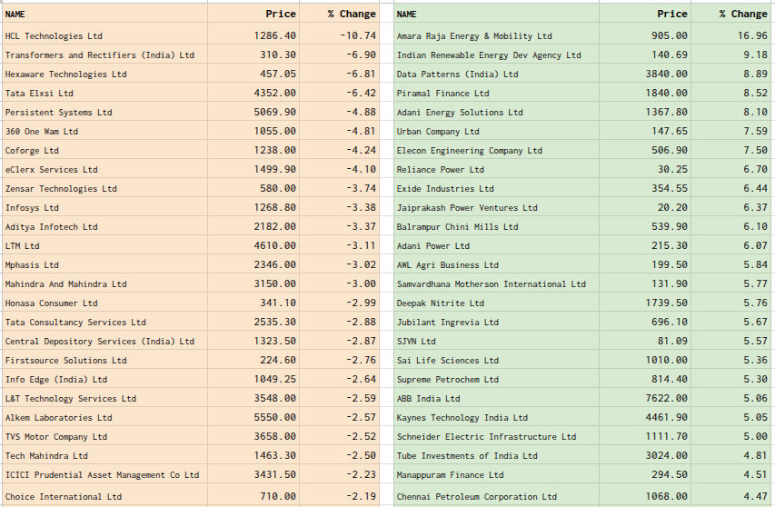Screen dimensions: 775x507
Task: Click Indian Renewable Energy Dev Agency Ltd
Action: pyautogui.click(x=496, y=55)
